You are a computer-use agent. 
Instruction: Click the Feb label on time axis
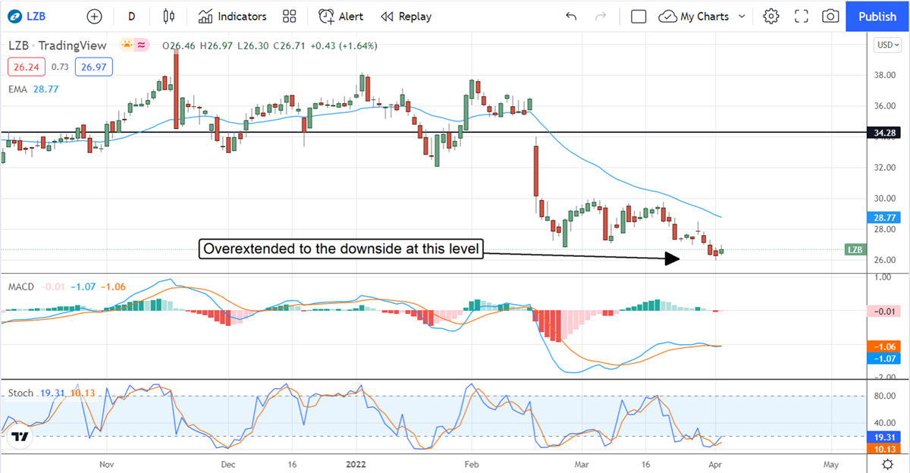[x=471, y=463]
